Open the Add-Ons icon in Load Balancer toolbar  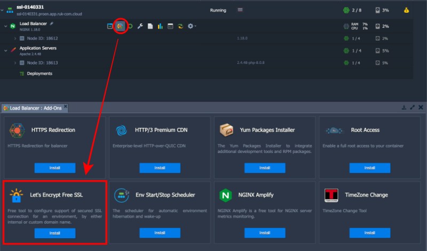pyautogui.click(x=120, y=26)
